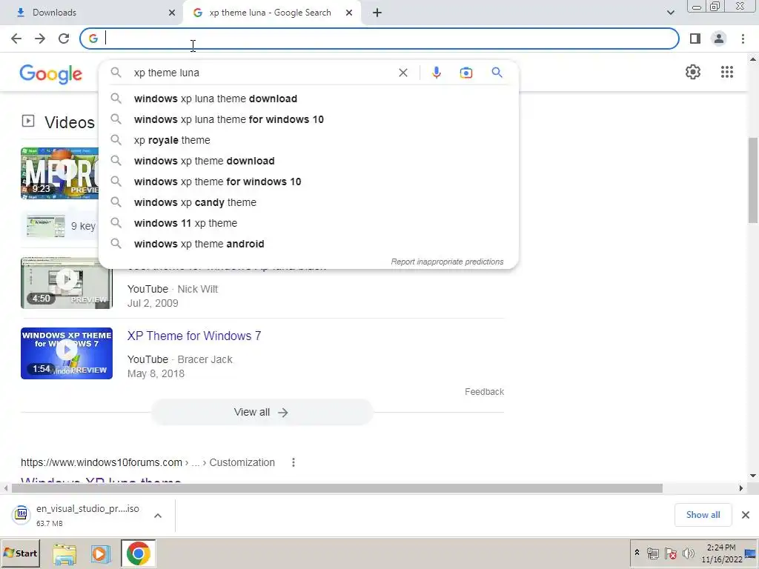Viewport: 759px width, 569px height.
Task: Click the 9 key moments thumbnail strip
Action: (x=61, y=226)
